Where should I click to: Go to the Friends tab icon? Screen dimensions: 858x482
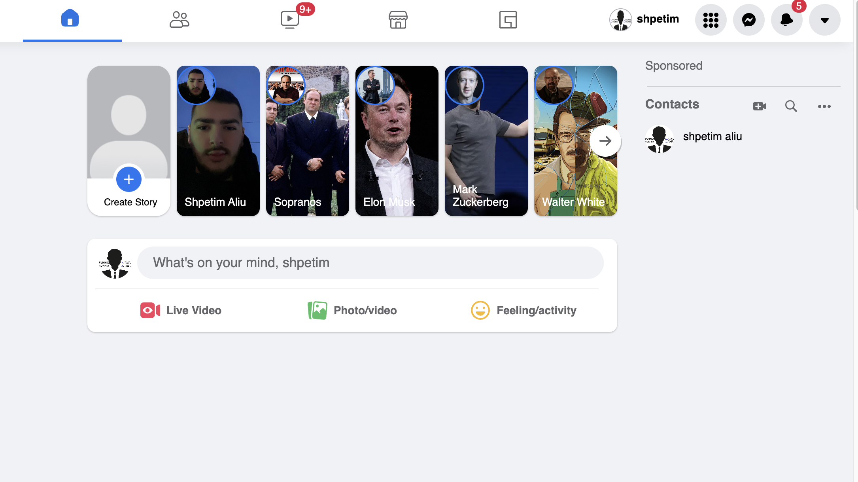point(179,19)
